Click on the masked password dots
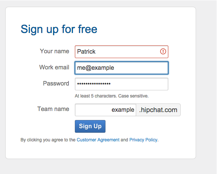The height and width of the screenshot is (174, 217). [94, 84]
